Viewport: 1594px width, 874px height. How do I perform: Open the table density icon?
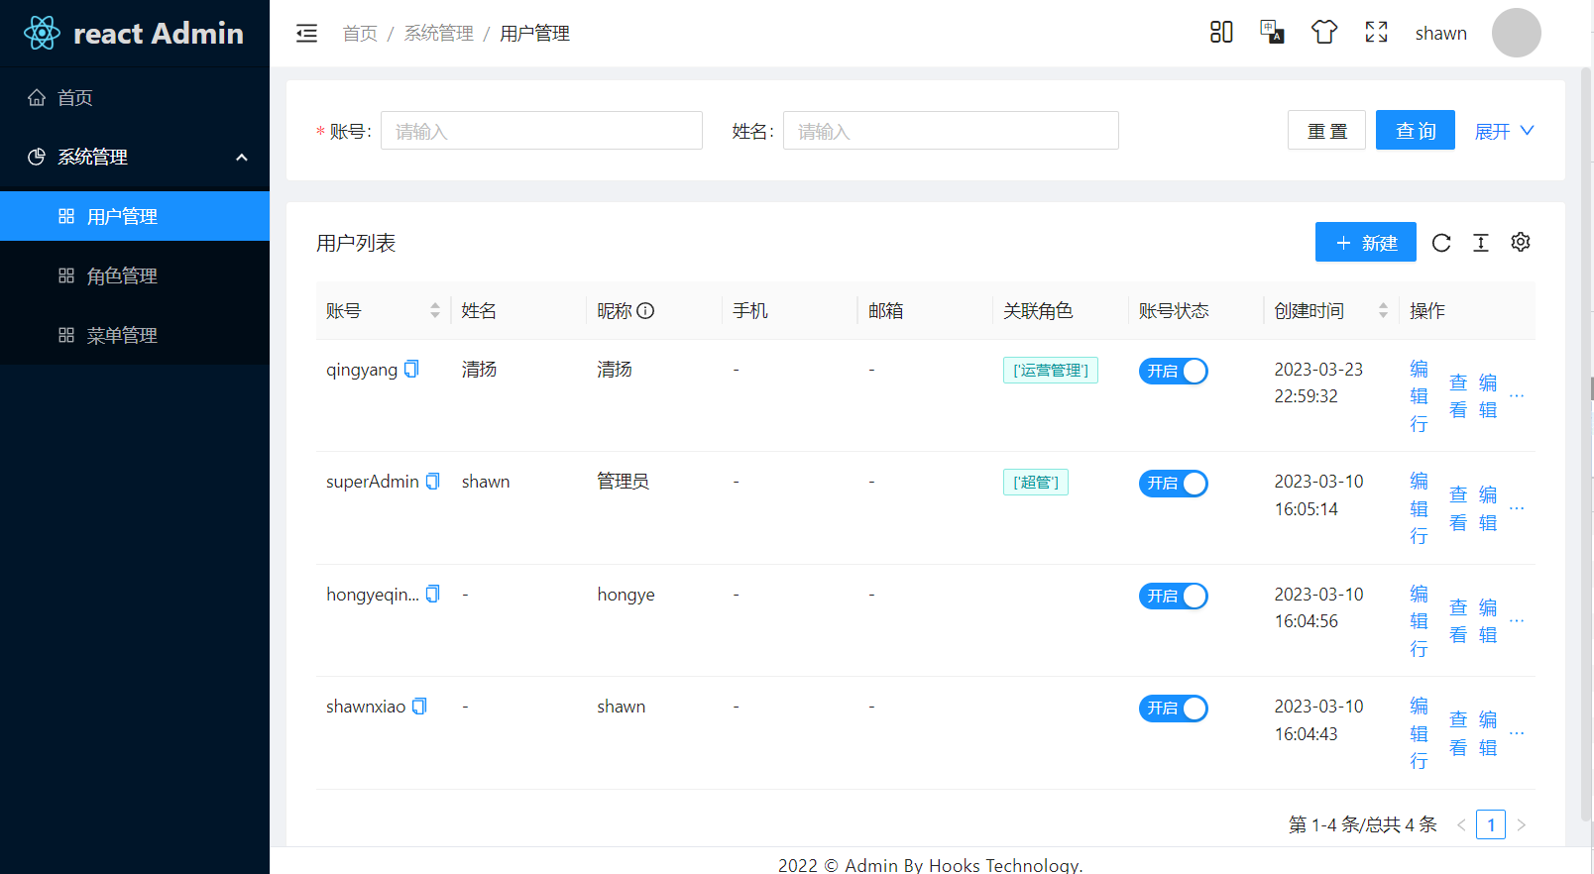point(1481,243)
